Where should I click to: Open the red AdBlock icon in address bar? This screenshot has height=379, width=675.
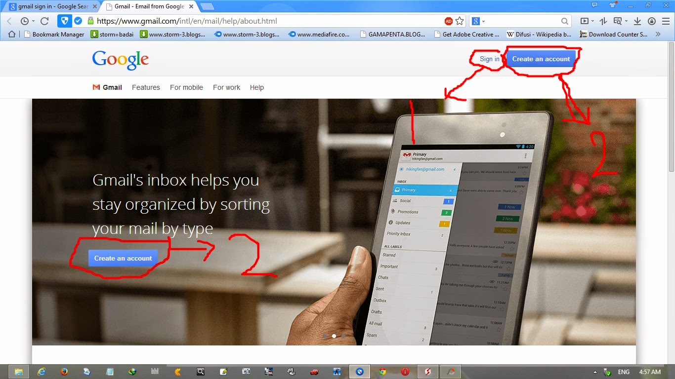point(449,21)
